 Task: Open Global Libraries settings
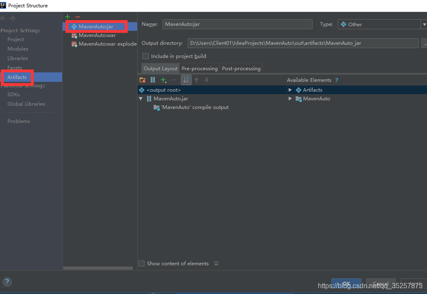[x=26, y=104]
